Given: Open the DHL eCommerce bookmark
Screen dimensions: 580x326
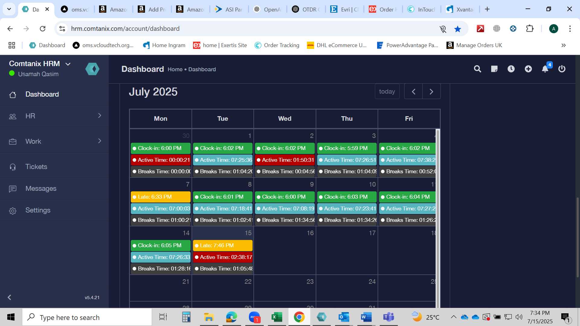Looking at the screenshot, I should point(337,45).
